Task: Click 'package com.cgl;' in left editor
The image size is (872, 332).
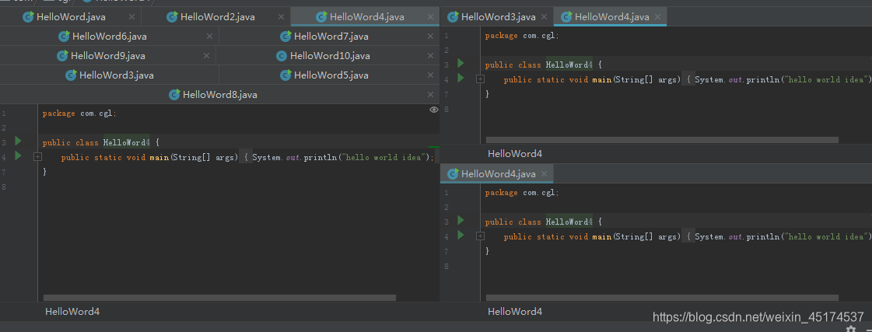Action: (79, 114)
